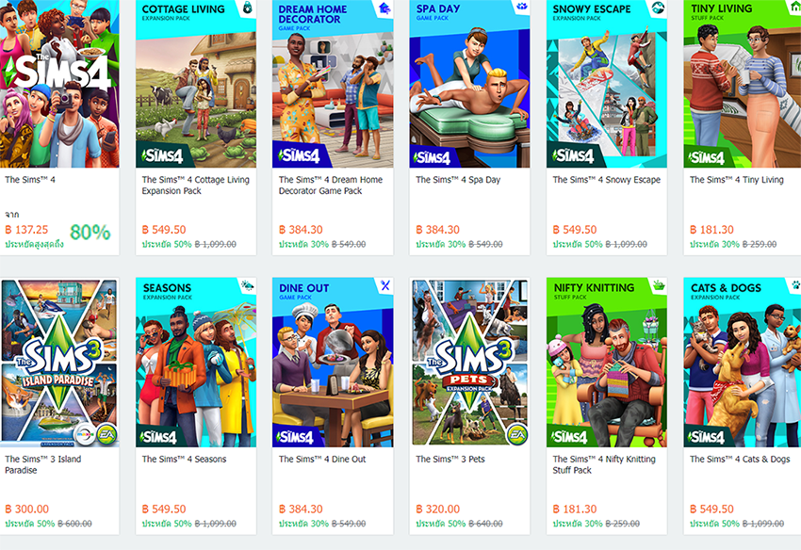
Task: Click the Nifty Knitting yarn basket icon
Action: pyautogui.click(x=659, y=285)
